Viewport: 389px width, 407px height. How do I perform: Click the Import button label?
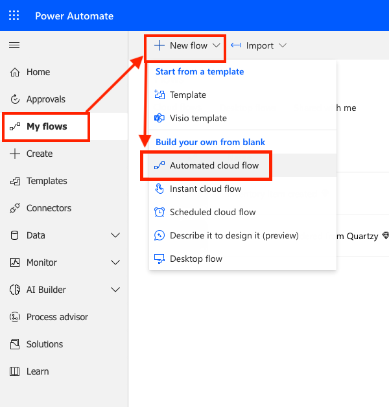click(260, 46)
